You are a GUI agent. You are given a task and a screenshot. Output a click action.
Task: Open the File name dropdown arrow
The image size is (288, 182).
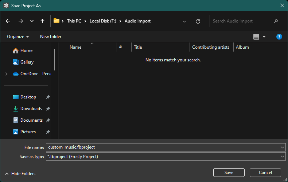[282, 147]
